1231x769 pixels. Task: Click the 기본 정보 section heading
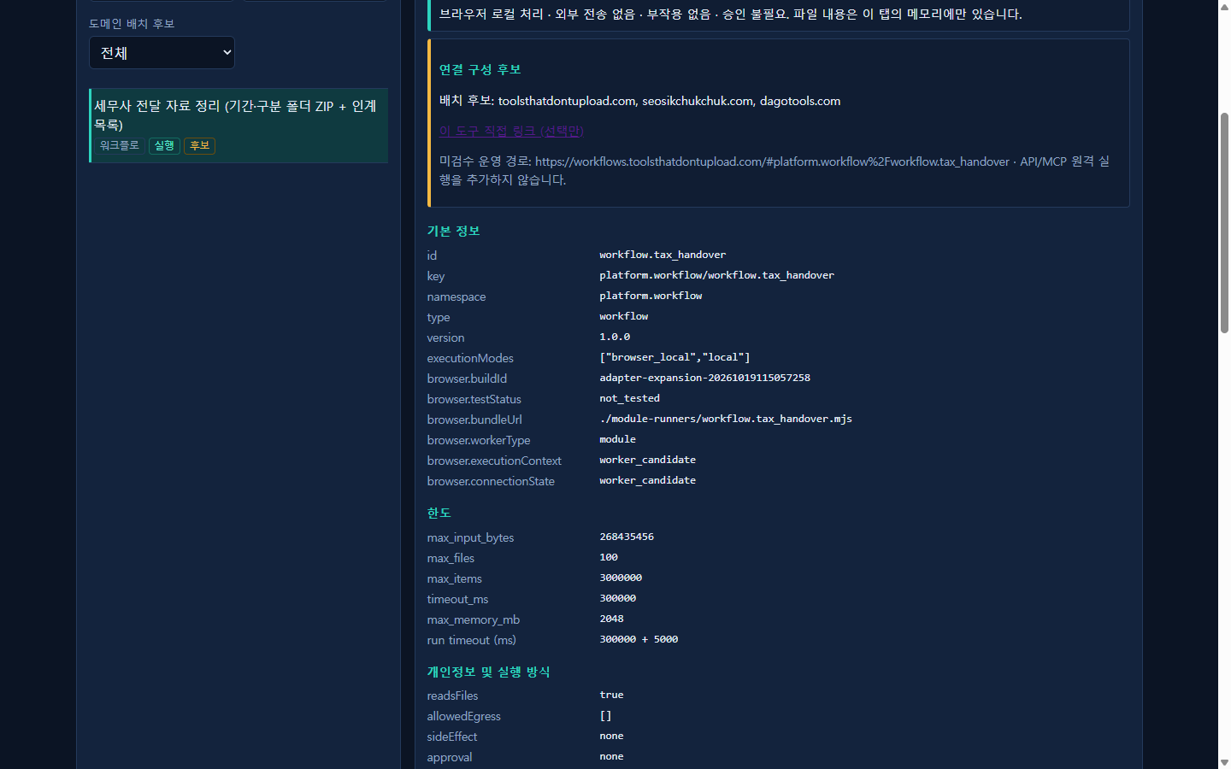click(454, 232)
